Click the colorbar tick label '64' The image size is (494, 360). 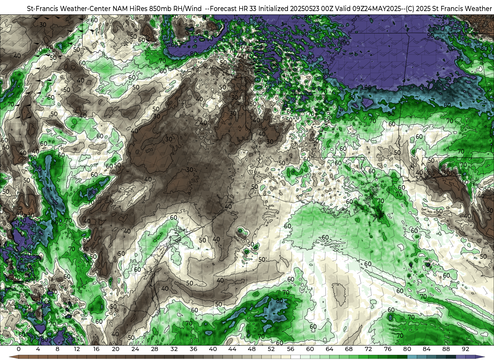point(329,349)
